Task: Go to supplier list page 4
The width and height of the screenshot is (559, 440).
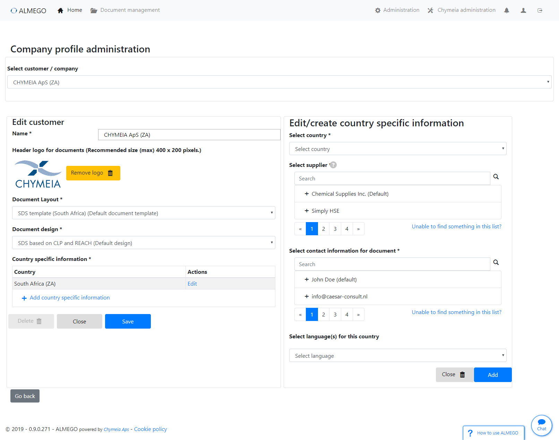Action: pyautogui.click(x=347, y=229)
